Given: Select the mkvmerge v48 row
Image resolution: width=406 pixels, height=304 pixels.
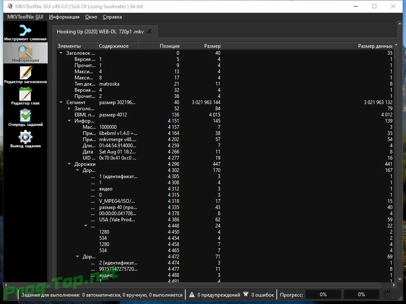Looking at the screenshot, I should (x=225, y=139).
